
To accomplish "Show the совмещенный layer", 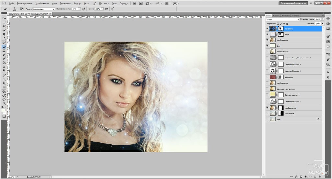I will coord(267,51).
